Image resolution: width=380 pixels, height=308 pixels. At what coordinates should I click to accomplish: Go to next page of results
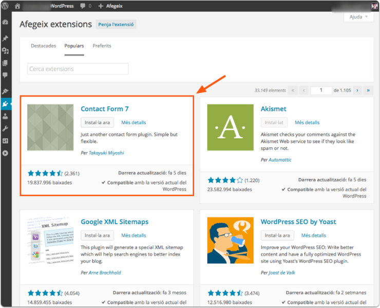(357, 90)
